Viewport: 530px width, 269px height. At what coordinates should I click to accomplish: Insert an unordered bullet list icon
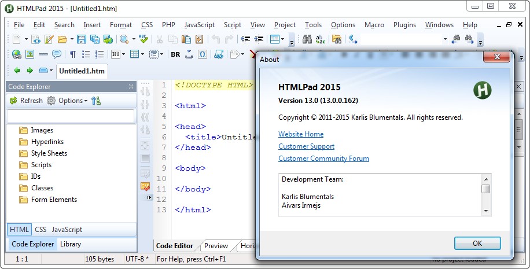click(86, 54)
